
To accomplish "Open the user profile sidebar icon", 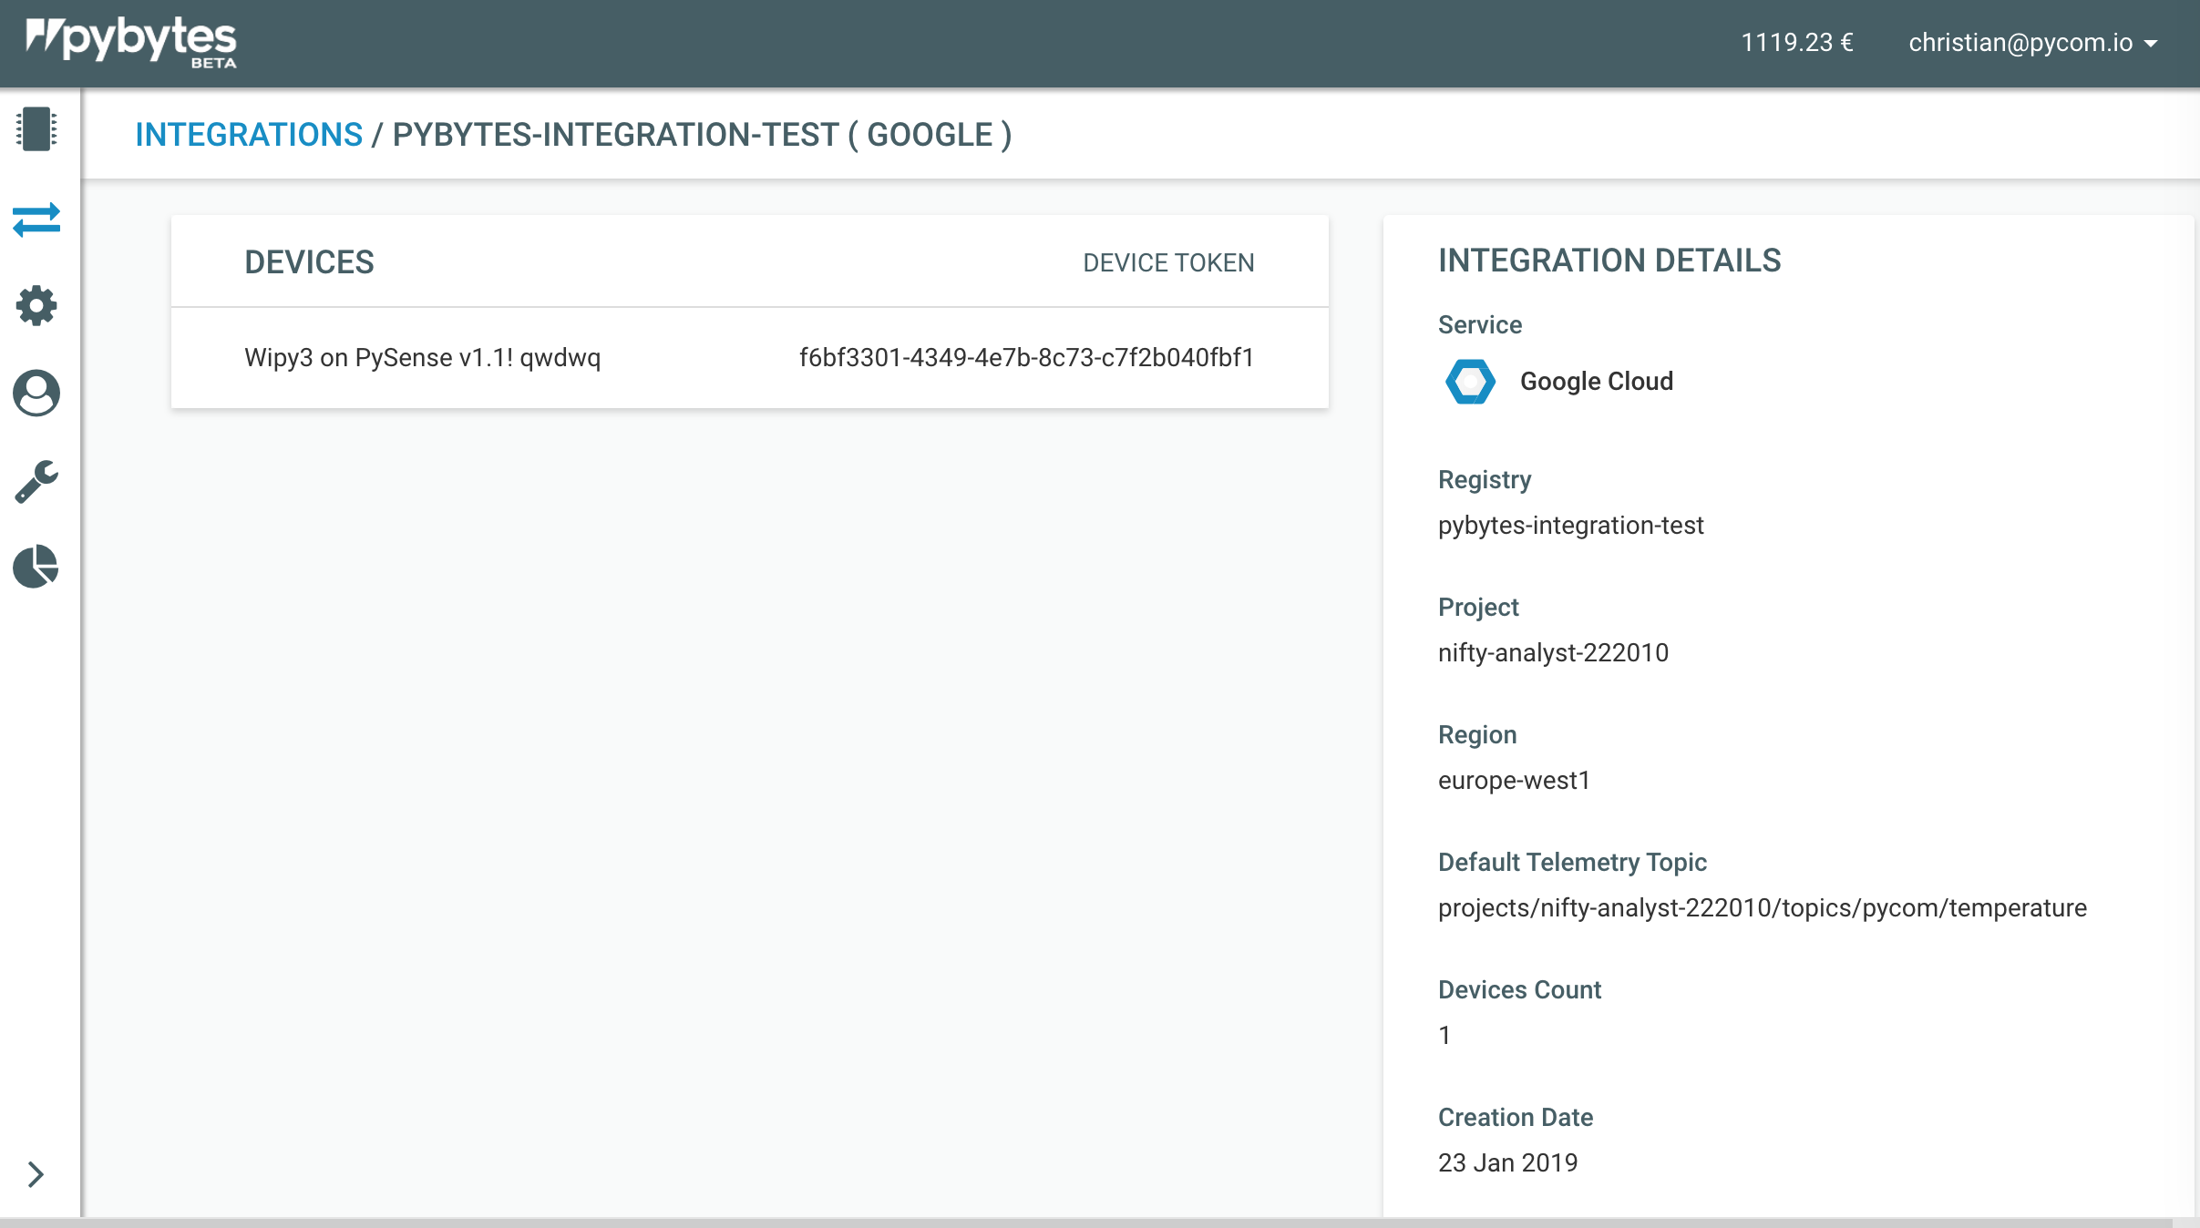I will [x=36, y=394].
